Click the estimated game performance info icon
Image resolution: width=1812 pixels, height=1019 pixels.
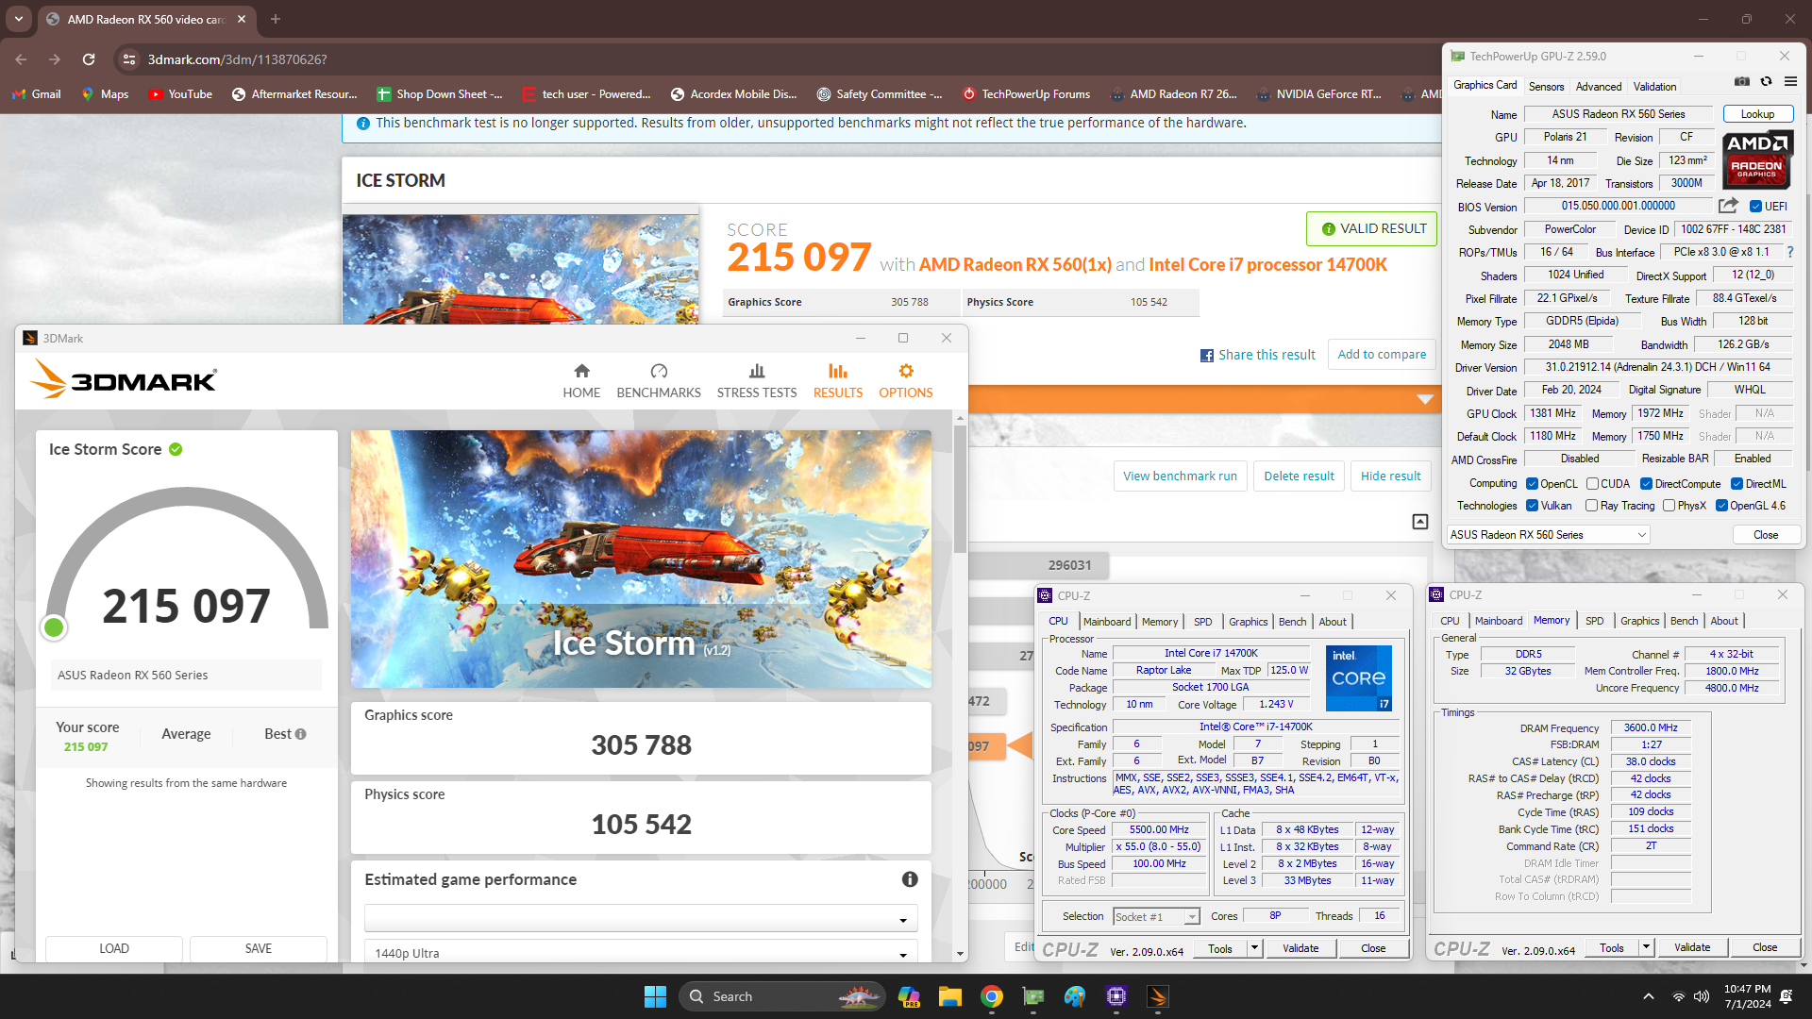tap(910, 879)
